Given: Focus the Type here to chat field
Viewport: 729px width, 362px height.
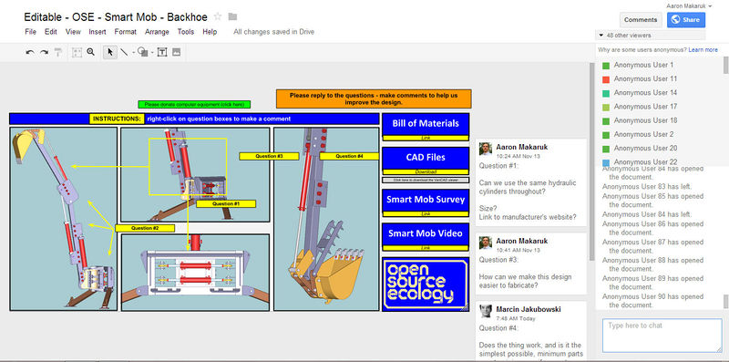Looking at the screenshot, I should [x=662, y=336].
